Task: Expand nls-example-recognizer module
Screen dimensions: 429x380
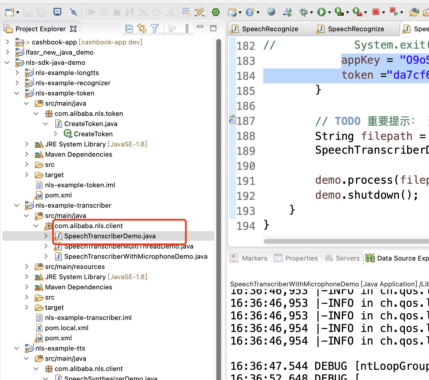Action: (17, 83)
